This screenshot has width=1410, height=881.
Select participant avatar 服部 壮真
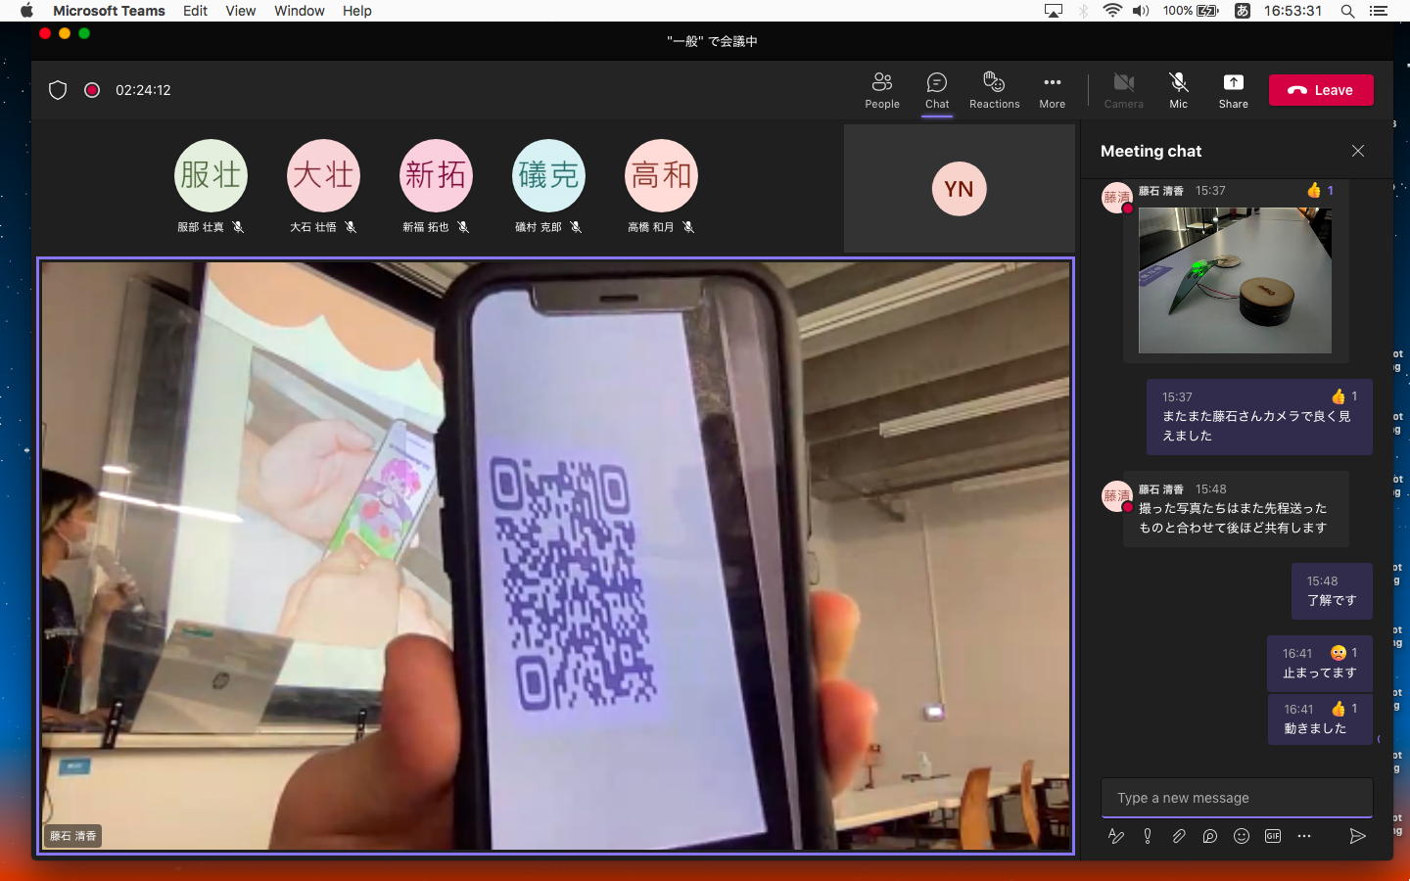pos(211,175)
